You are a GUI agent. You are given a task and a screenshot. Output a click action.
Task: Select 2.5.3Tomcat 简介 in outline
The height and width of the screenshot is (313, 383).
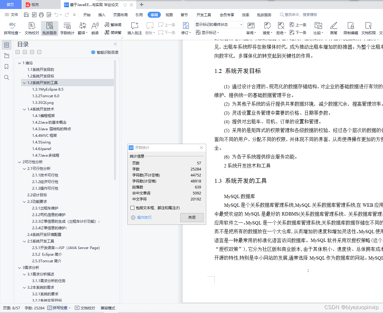[x=47, y=261]
